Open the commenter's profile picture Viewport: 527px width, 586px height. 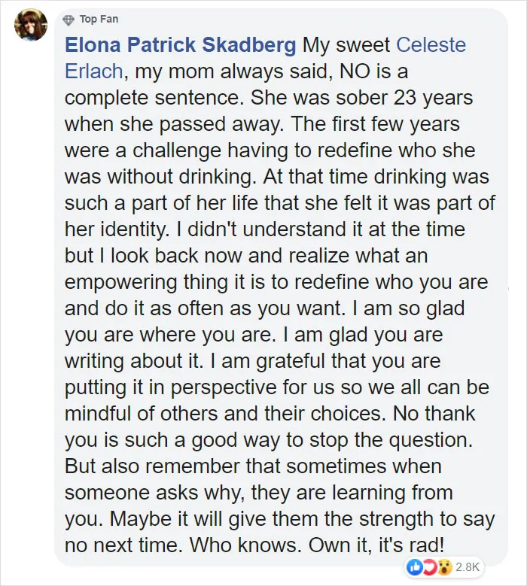pyautogui.click(x=31, y=24)
